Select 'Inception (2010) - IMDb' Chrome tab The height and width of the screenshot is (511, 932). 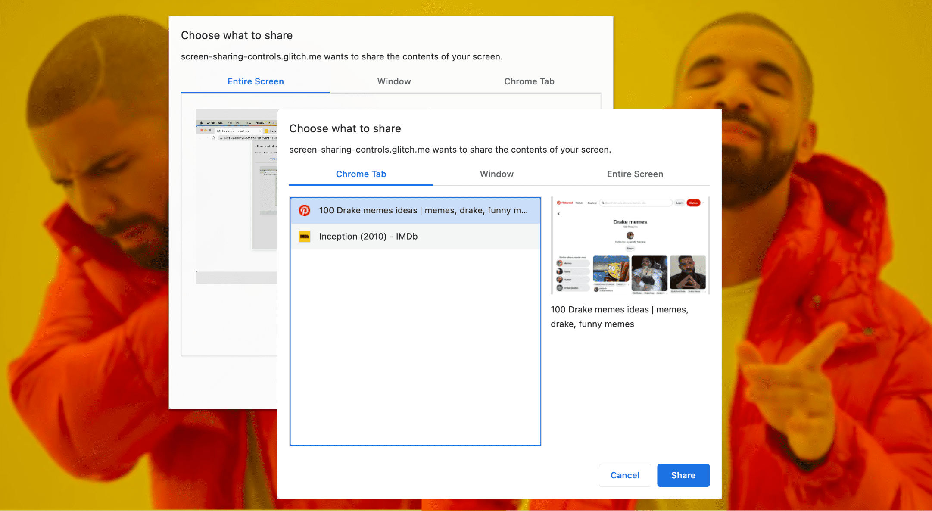pos(415,236)
